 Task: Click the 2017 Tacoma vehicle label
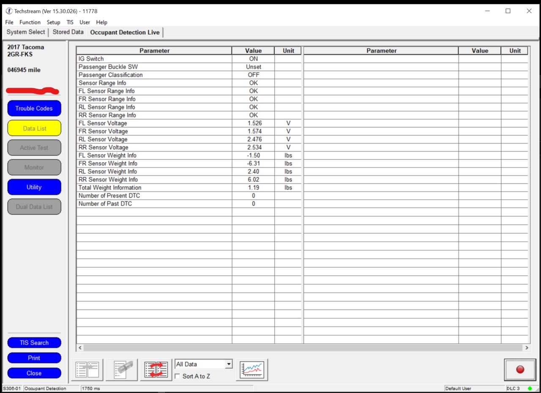[26, 47]
